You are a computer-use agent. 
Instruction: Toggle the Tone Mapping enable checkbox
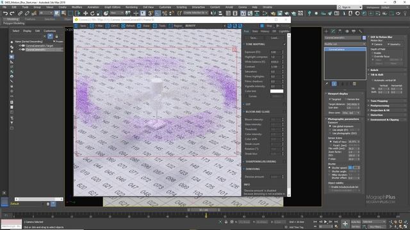tap(284, 44)
